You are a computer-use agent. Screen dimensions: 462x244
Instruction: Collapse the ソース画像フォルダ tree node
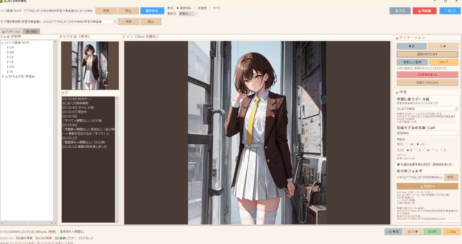(2, 43)
